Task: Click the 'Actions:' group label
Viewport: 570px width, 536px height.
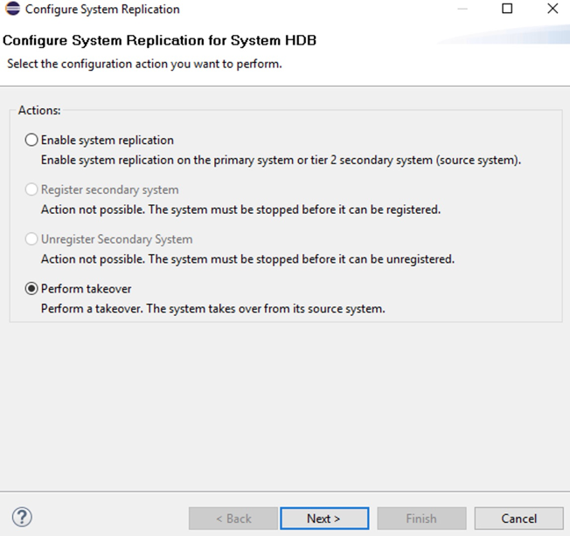Action: pos(39,110)
